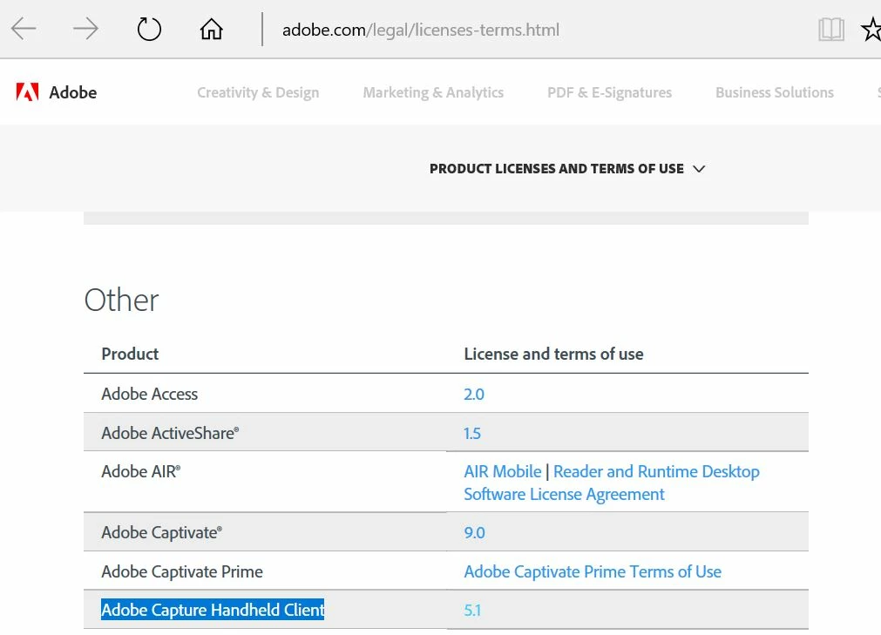881x635 pixels.
Task: Open Adobe Captivate 9.0 license link
Action: coord(474,533)
